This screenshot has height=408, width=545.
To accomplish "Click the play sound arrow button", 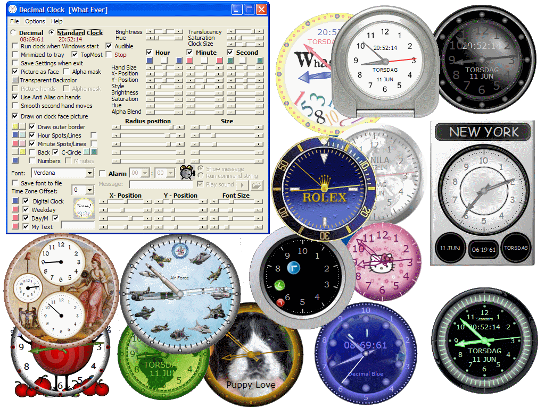I will point(242,185).
